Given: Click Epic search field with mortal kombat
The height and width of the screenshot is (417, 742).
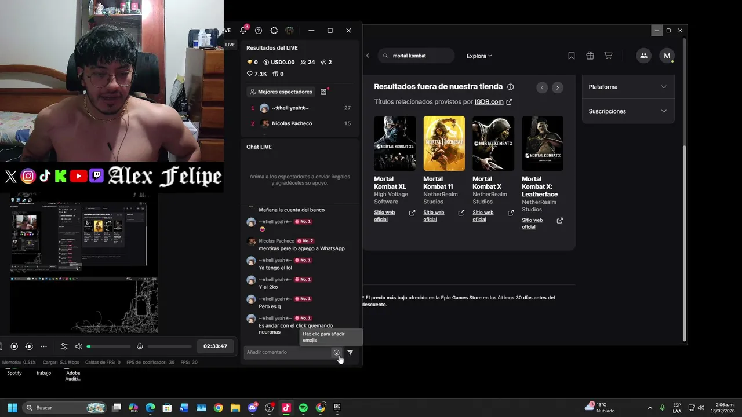Looking at the screenshot, I should [416, 56].
